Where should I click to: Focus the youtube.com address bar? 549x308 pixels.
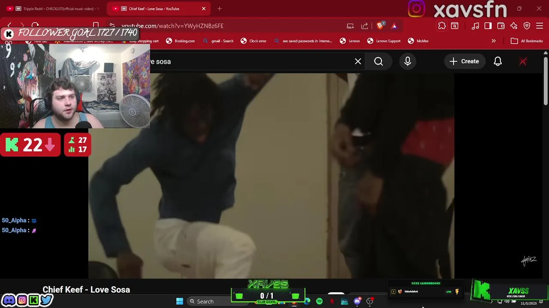[172, 26]
